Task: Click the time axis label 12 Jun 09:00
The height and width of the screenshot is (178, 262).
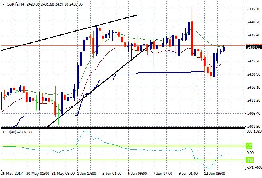Action: pyautogui.click(x=214, y=174)
